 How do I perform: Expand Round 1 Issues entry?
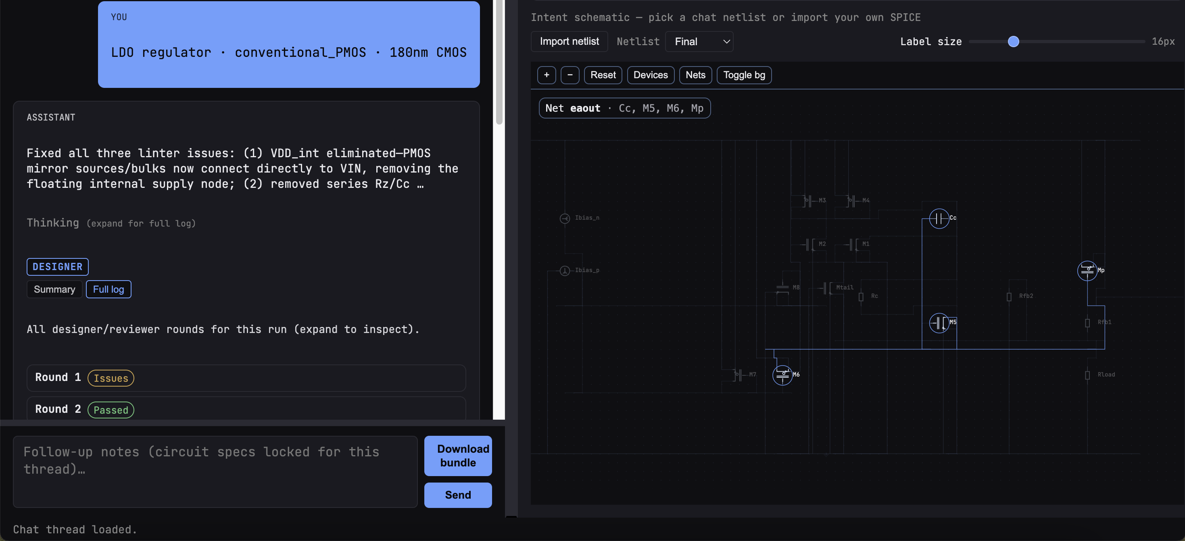[246, 378]
